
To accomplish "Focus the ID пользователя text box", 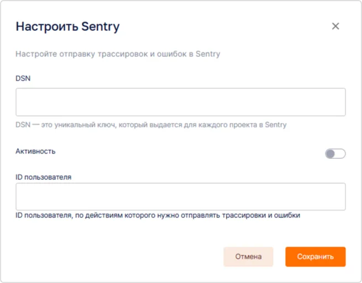I will pyautogui.click(x=180, y=196).
